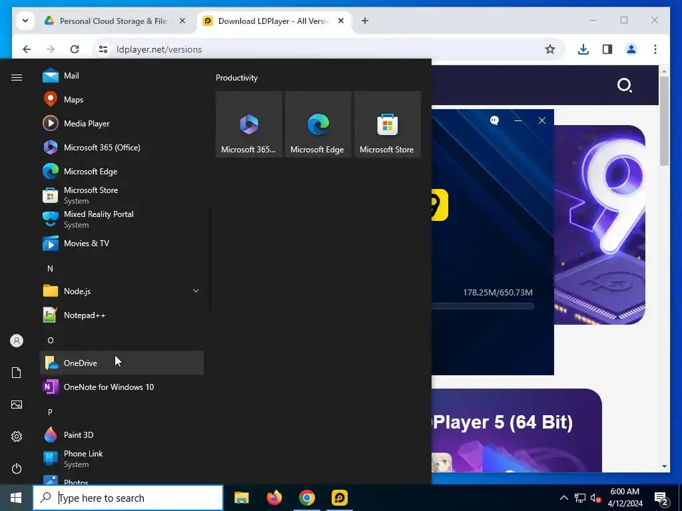682x511 pixels.
Task: Switch to Personal Cloud Storage tab
Action: (114, 21)
